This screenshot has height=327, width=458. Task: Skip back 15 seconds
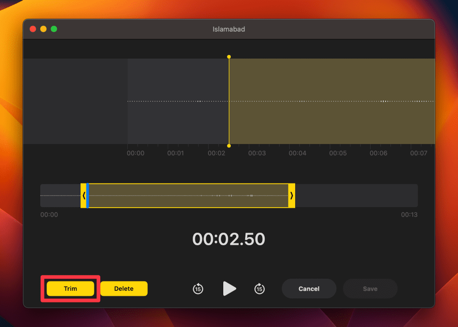[198, 289]
